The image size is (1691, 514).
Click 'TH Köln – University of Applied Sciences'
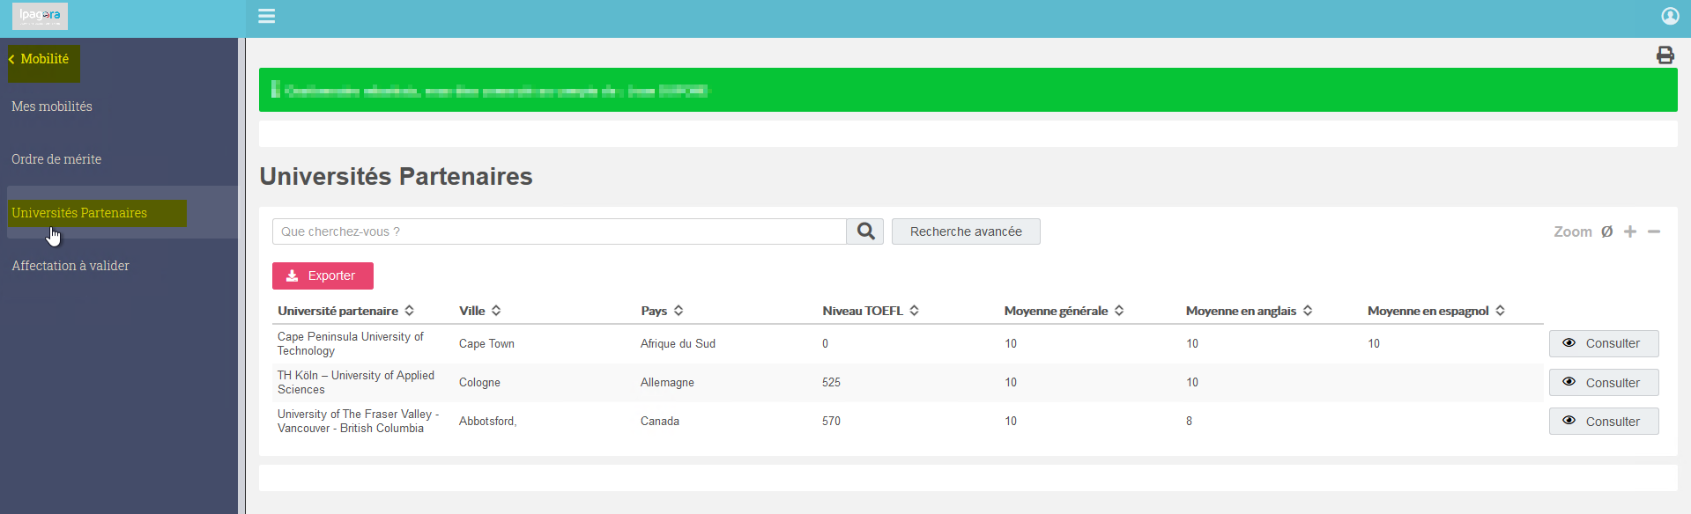[356, 383]
